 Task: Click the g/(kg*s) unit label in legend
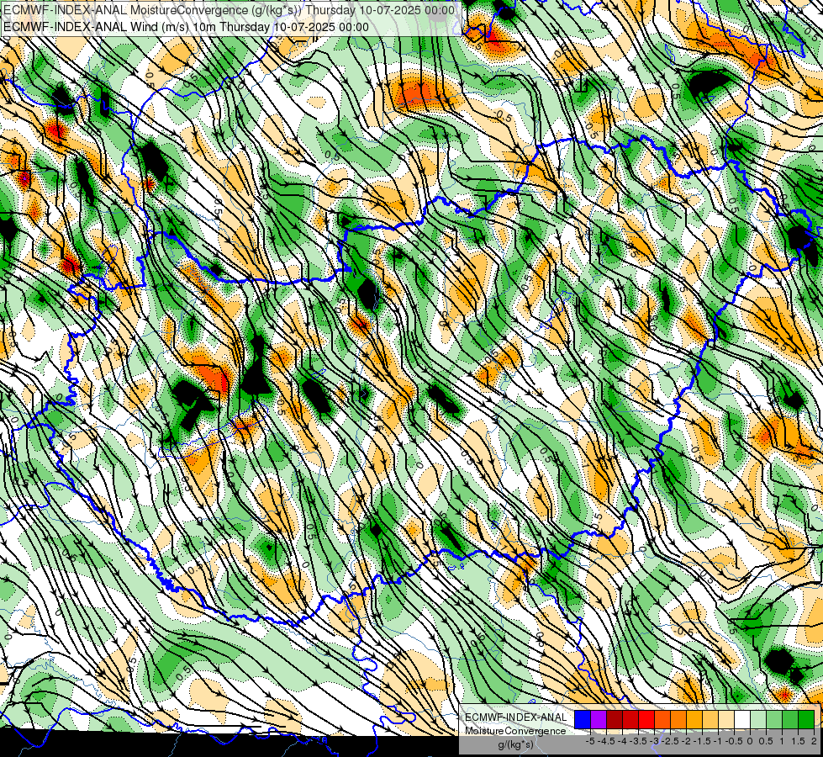click(x=516, y=745)
